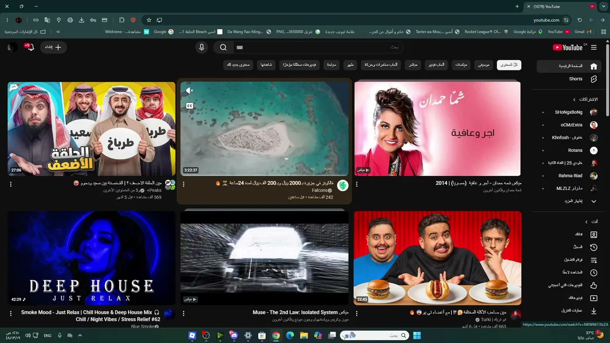
Task: Select the طهي filter chip
Action: point(351,65)
